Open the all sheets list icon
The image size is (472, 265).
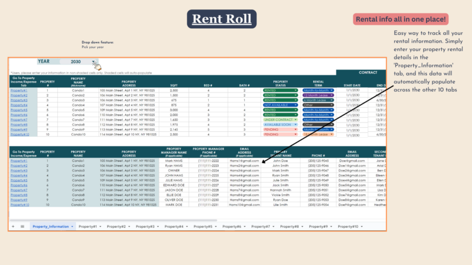[x=22, y=227]
